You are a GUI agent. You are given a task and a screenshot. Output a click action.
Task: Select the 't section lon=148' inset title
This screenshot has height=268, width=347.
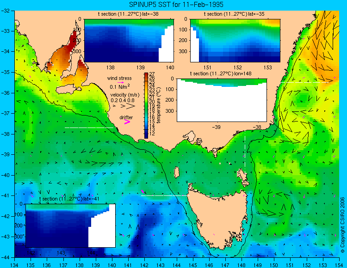point(221,73)
